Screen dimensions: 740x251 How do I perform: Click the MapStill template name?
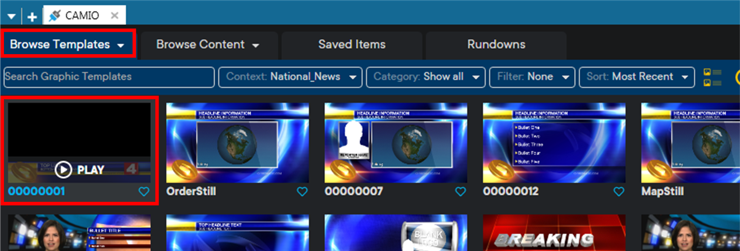(662, 191)
